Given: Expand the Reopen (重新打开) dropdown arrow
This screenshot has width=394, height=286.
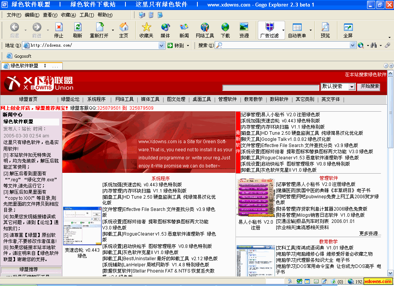Looking at the screenshot, I should coord(113,30).
